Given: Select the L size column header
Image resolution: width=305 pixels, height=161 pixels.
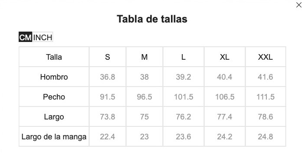Looking at the screenshot, I should pos(184,57).
